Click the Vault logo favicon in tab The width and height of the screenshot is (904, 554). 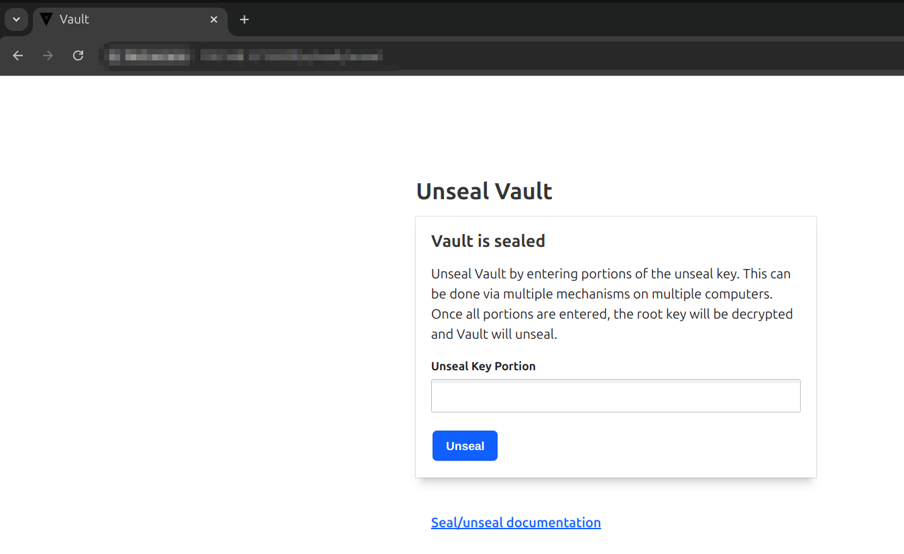pos(46,19)
